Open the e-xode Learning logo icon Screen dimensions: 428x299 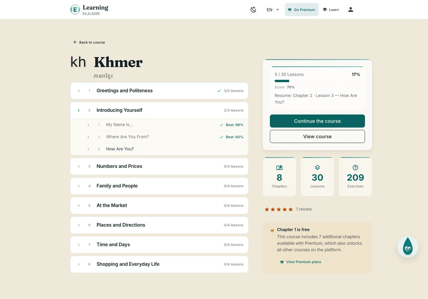pos(75,10)
